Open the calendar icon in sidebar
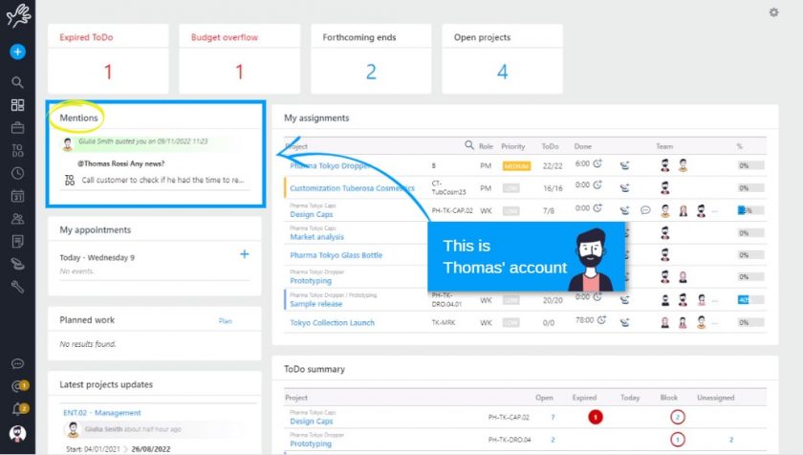The width and height of the screenshot is (803, 455). point(17,196)
